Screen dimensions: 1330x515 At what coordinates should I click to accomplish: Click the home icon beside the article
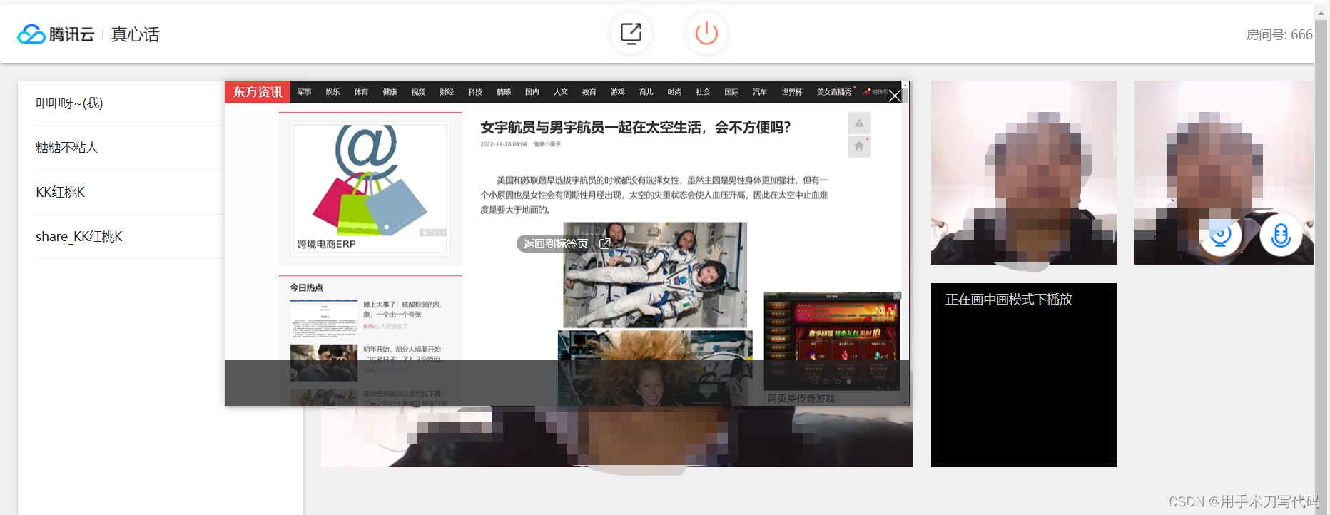point(859,146)
